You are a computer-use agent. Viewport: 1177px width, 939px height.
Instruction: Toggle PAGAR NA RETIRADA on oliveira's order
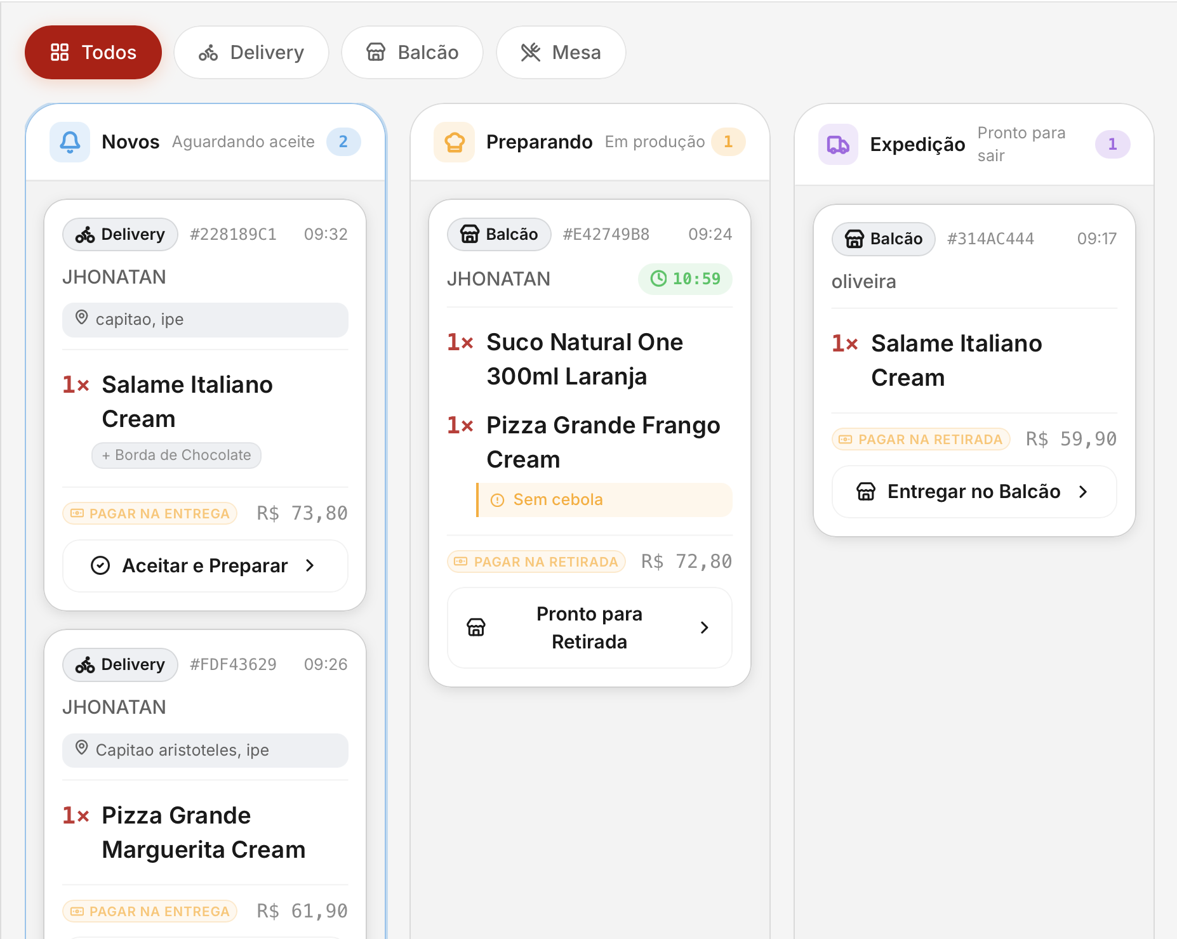tap(921, 438)
